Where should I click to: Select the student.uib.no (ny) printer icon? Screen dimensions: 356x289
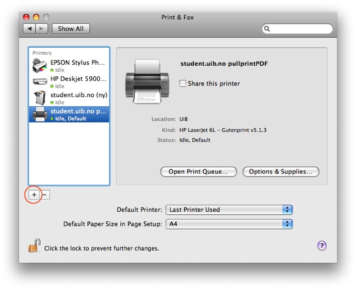click(x=39, y=98)
